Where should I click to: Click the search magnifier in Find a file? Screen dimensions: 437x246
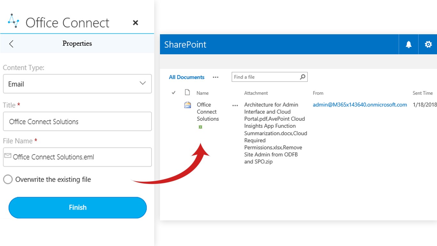pyautogui.click(x=302, y=77)
